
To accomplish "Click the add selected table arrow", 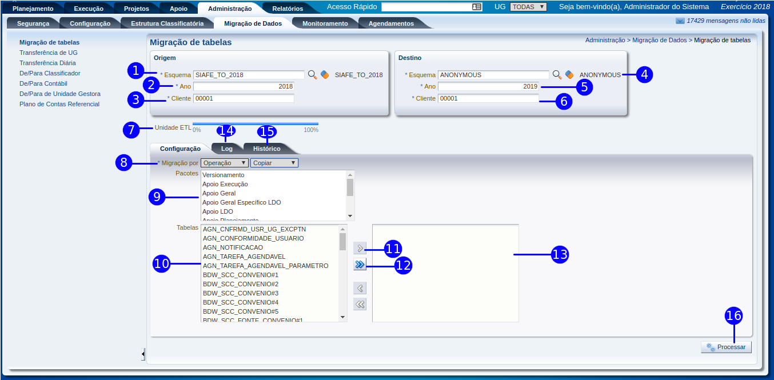I will coord(360,248).
